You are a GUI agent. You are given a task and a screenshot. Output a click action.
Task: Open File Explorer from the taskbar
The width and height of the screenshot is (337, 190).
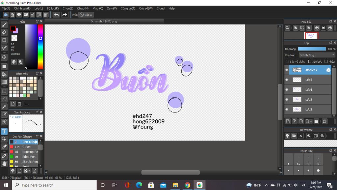pyautogui.click(x=175, y=185)
